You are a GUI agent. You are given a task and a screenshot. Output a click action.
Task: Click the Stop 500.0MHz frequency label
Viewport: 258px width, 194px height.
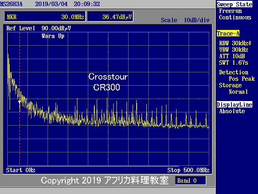tap(188, 170)
